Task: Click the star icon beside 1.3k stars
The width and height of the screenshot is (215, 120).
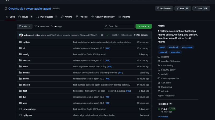Action: pyautogui.click(x=159, y=83)
